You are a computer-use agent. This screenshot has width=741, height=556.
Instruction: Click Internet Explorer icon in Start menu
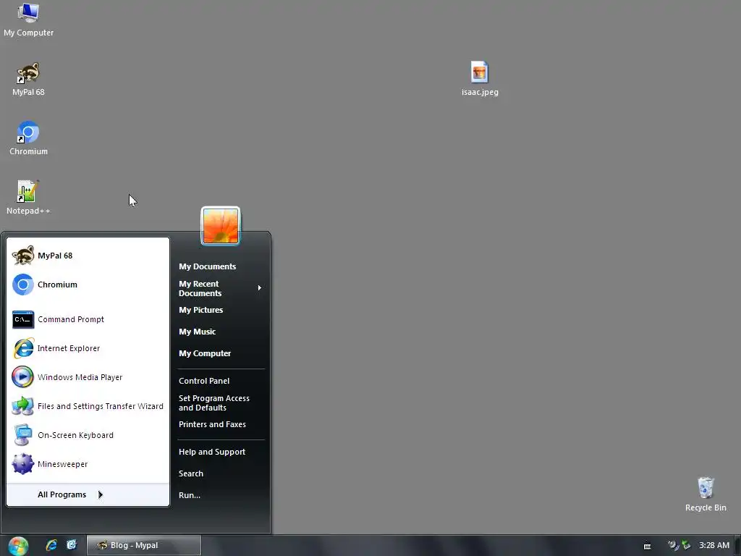22,348
